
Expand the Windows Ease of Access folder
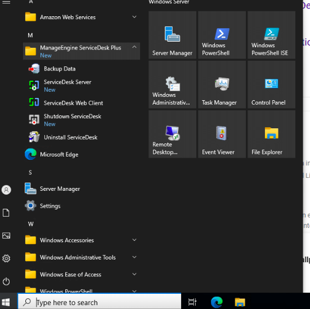82,274
